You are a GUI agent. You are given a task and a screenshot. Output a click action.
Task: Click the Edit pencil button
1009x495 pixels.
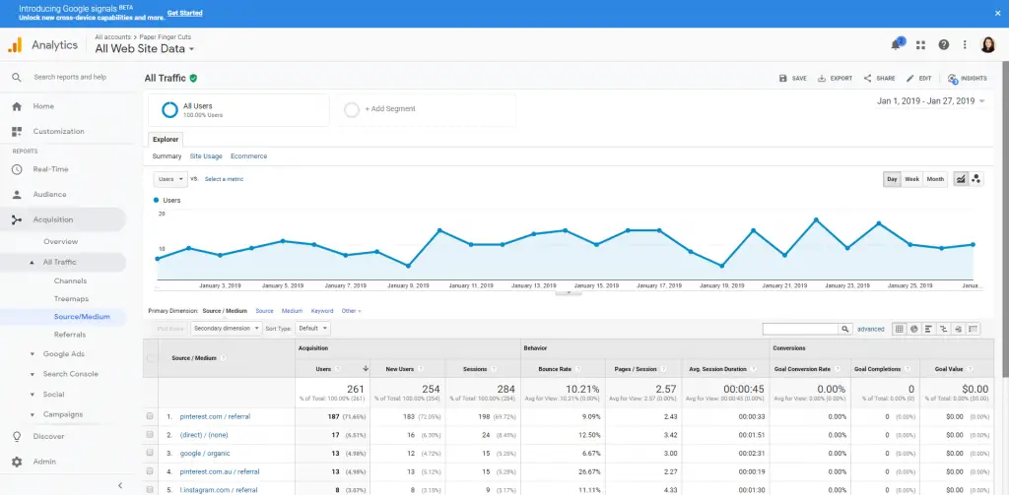(x=918, y=79)
